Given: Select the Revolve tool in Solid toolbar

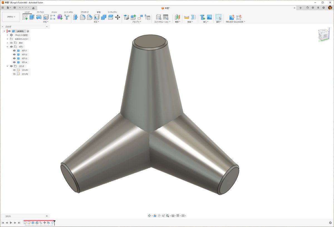Looking at the screenshot, I should click(x=39, y=17).
